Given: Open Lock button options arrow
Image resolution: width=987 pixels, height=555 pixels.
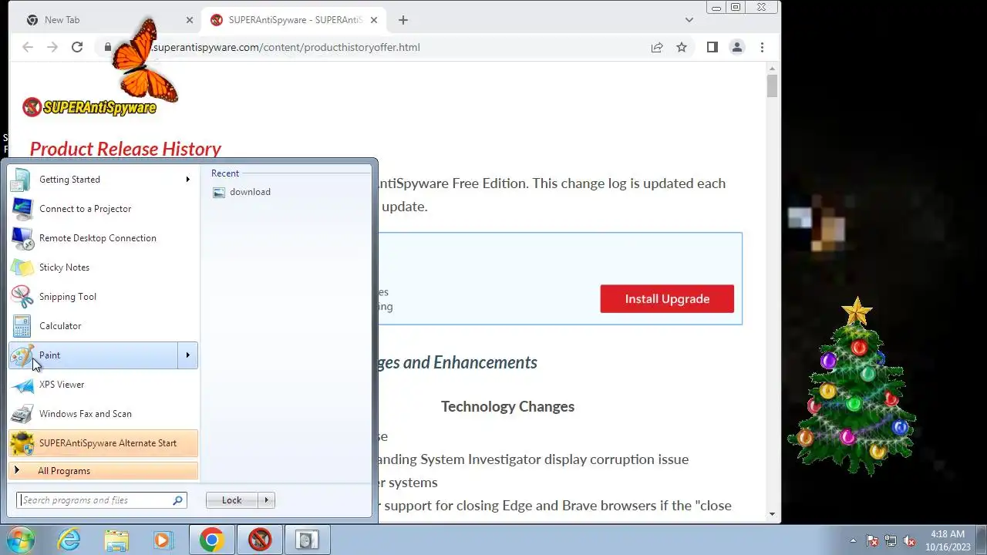Looking at the screenshot, I should pos(267,500).
